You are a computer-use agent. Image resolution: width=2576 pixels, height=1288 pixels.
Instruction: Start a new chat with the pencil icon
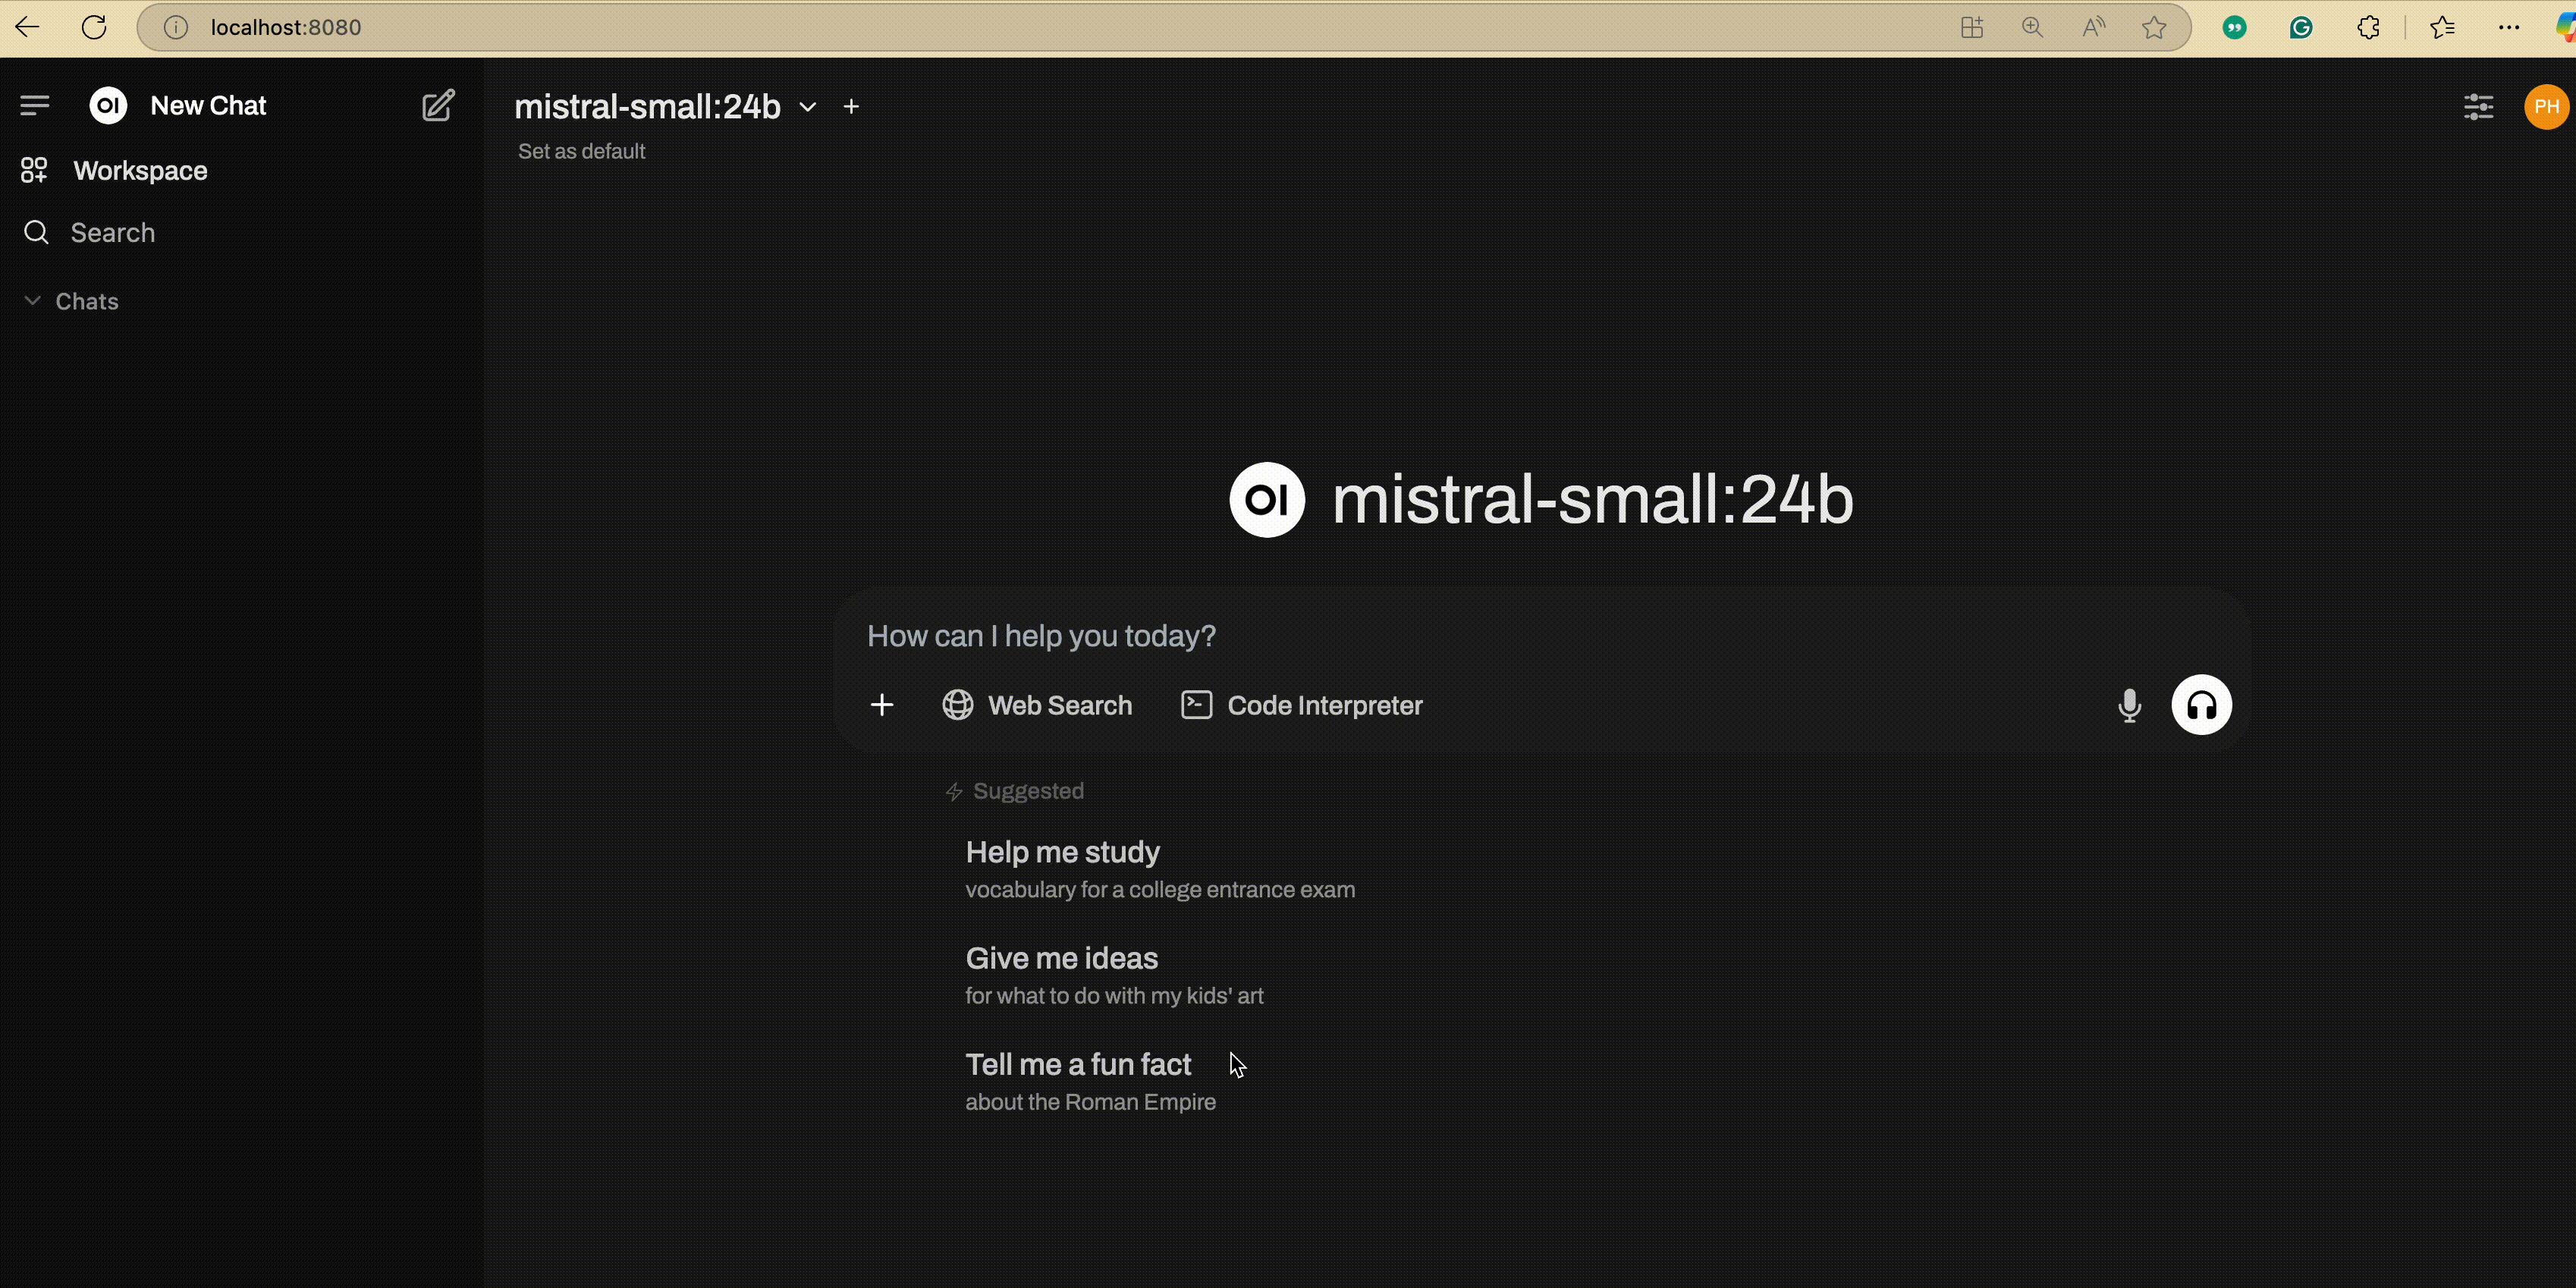(438, 105)
